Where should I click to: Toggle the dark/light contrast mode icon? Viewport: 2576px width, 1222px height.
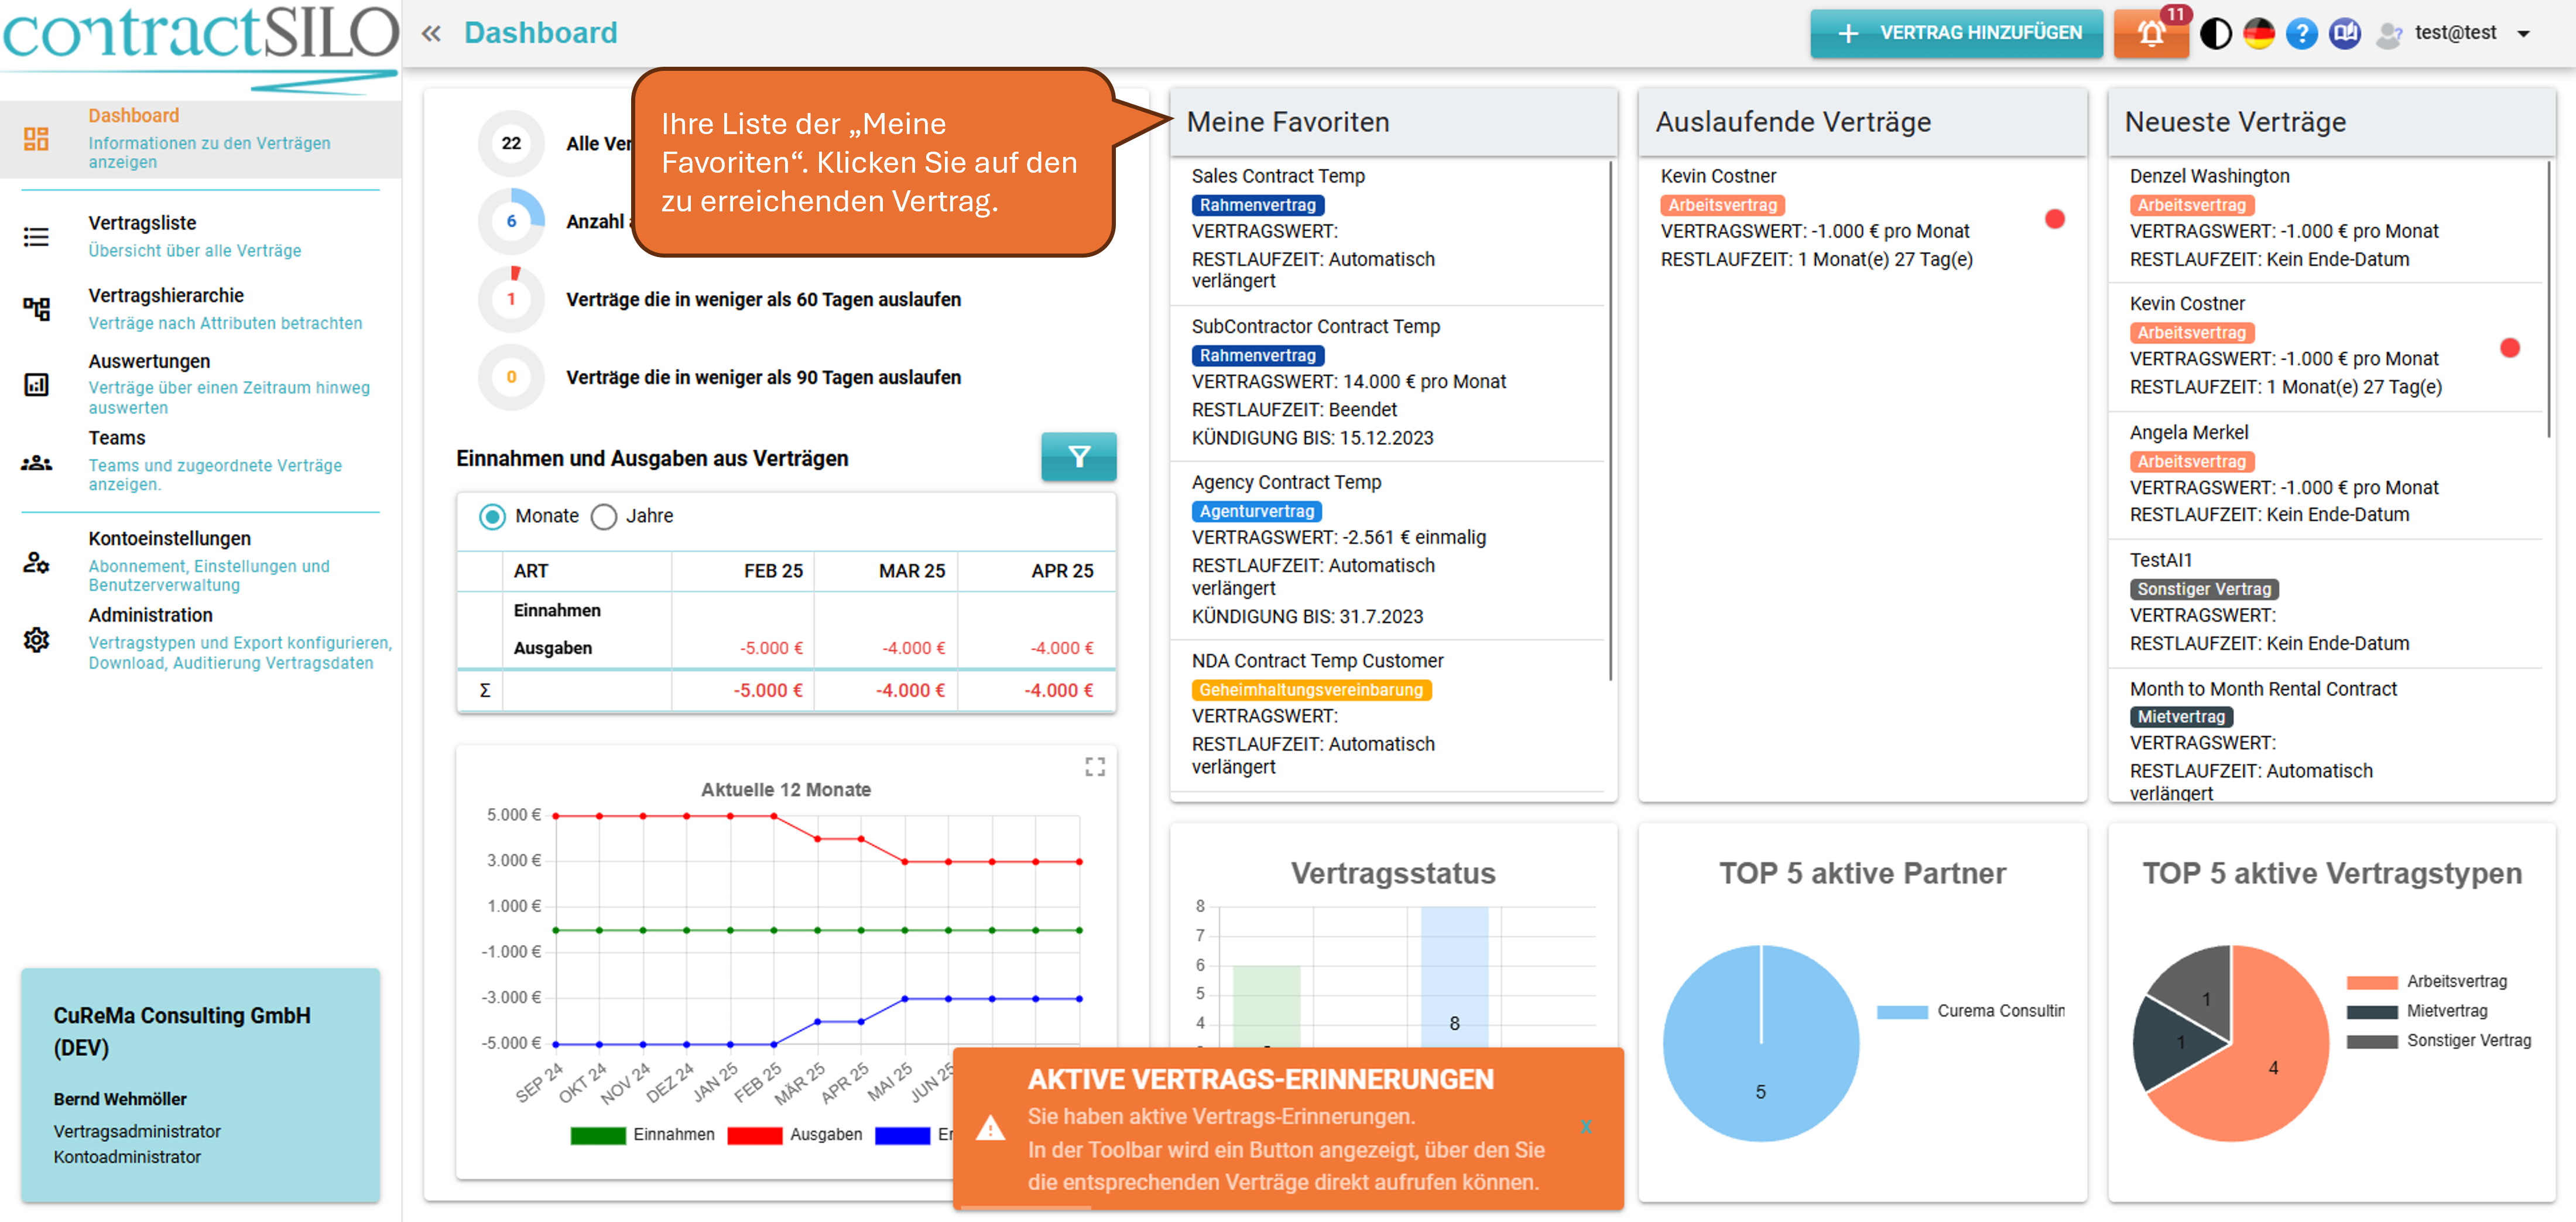point(2215,34)
